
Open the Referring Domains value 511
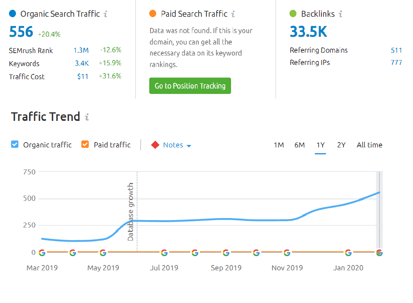click(x=396, y=50)
